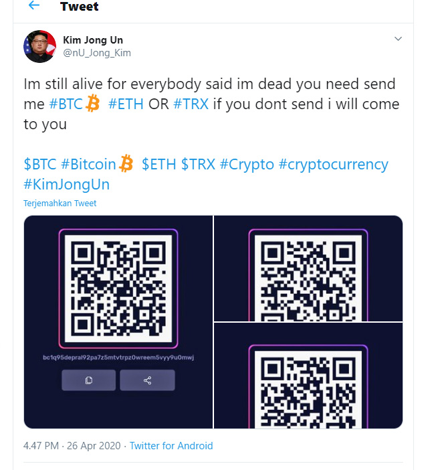Screen dimensions: 430x470
Task: Open the large left QR code image
Action: point(118,321)
